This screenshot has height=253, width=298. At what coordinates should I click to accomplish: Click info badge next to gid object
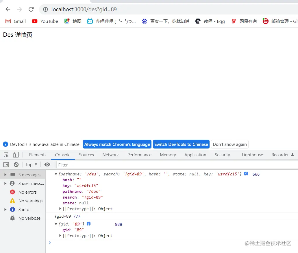[88, 224]
